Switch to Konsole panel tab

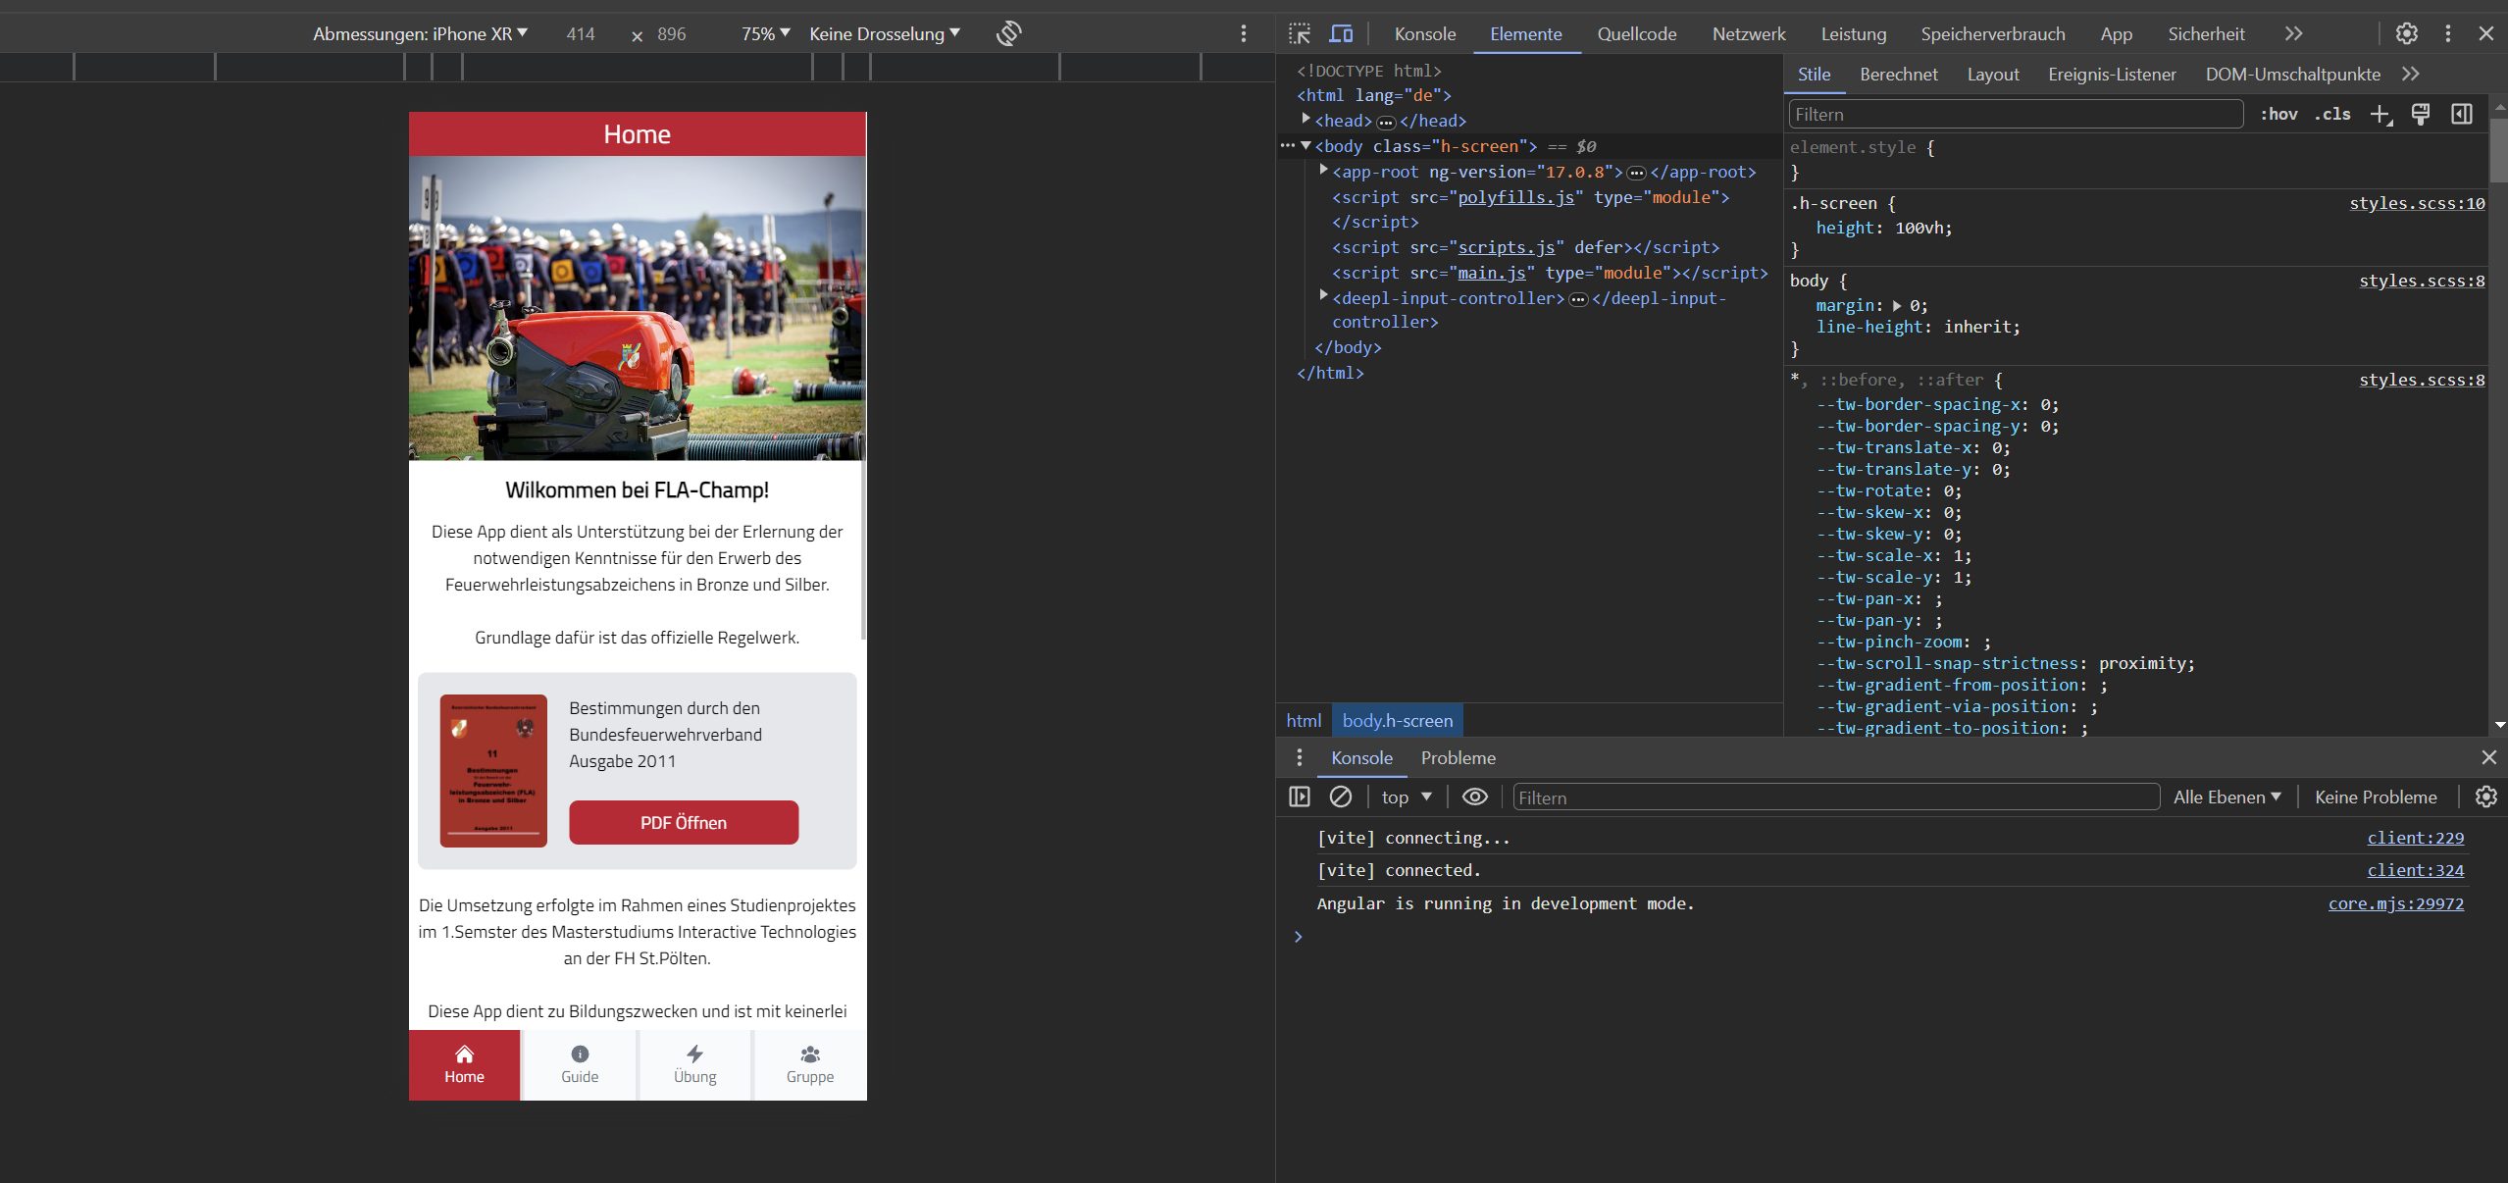[1424, 33]
